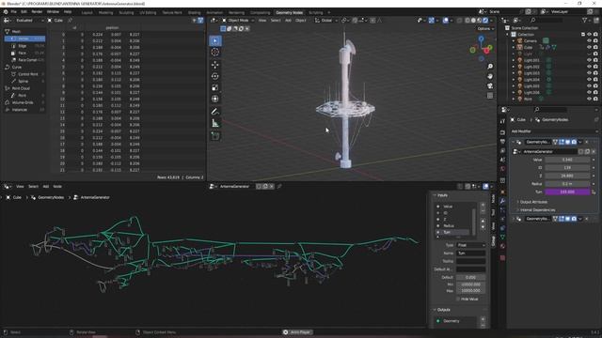
Task: Toggle Hide Value checkbox in node inputs
Action: (x=458, y=299)
